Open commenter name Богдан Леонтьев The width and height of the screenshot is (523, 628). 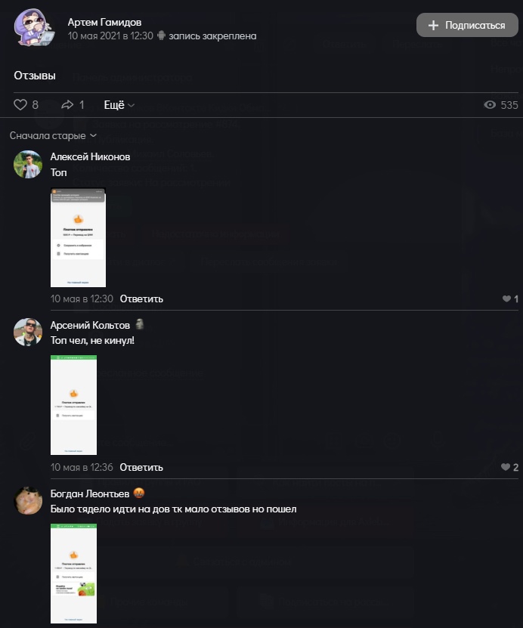coord(90,493)
